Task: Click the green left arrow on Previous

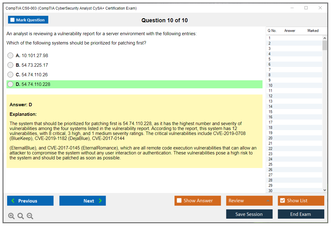Action: pyautogui.click(x=13, y=201)
